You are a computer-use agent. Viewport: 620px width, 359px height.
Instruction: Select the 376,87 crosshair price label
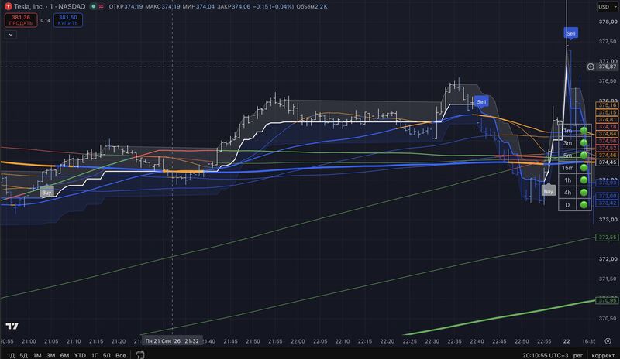point(607,67)
